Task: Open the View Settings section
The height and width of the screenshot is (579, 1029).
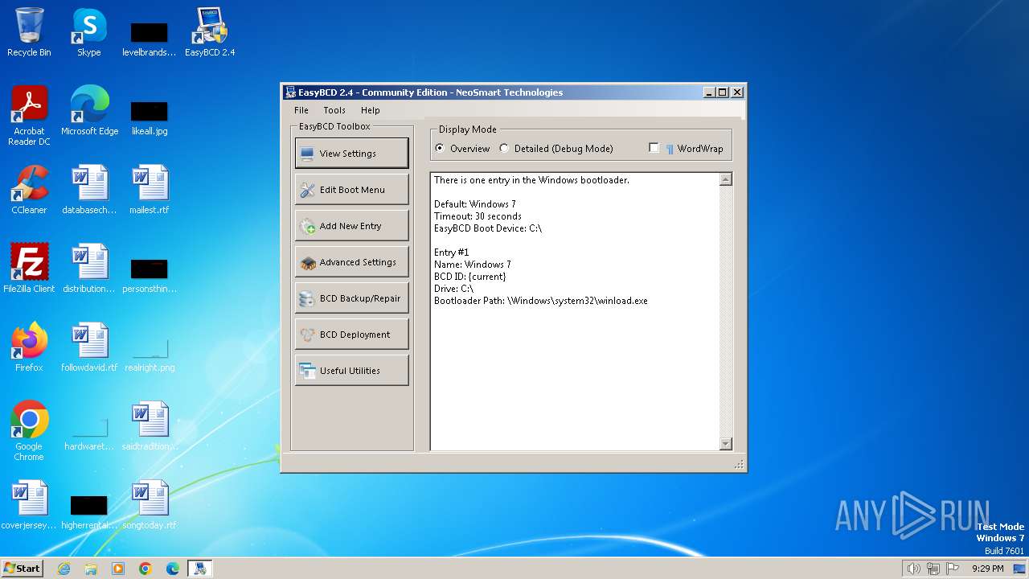Action: click(x=351, y=154)
